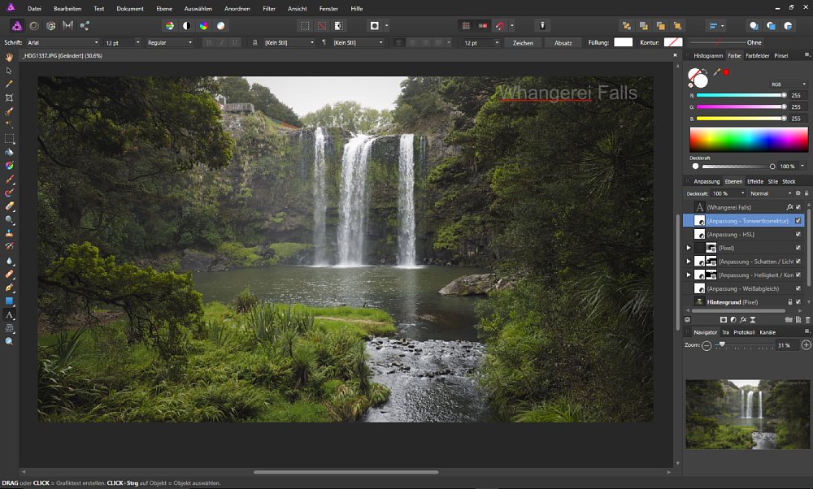Click the zoom-in plus button in Navigator
The width and height of the screenshot is (813, 489).
(x=806, y=345)
